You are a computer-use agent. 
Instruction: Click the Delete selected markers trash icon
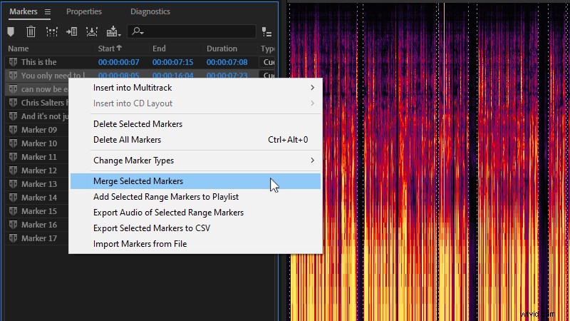click(31, 31)
